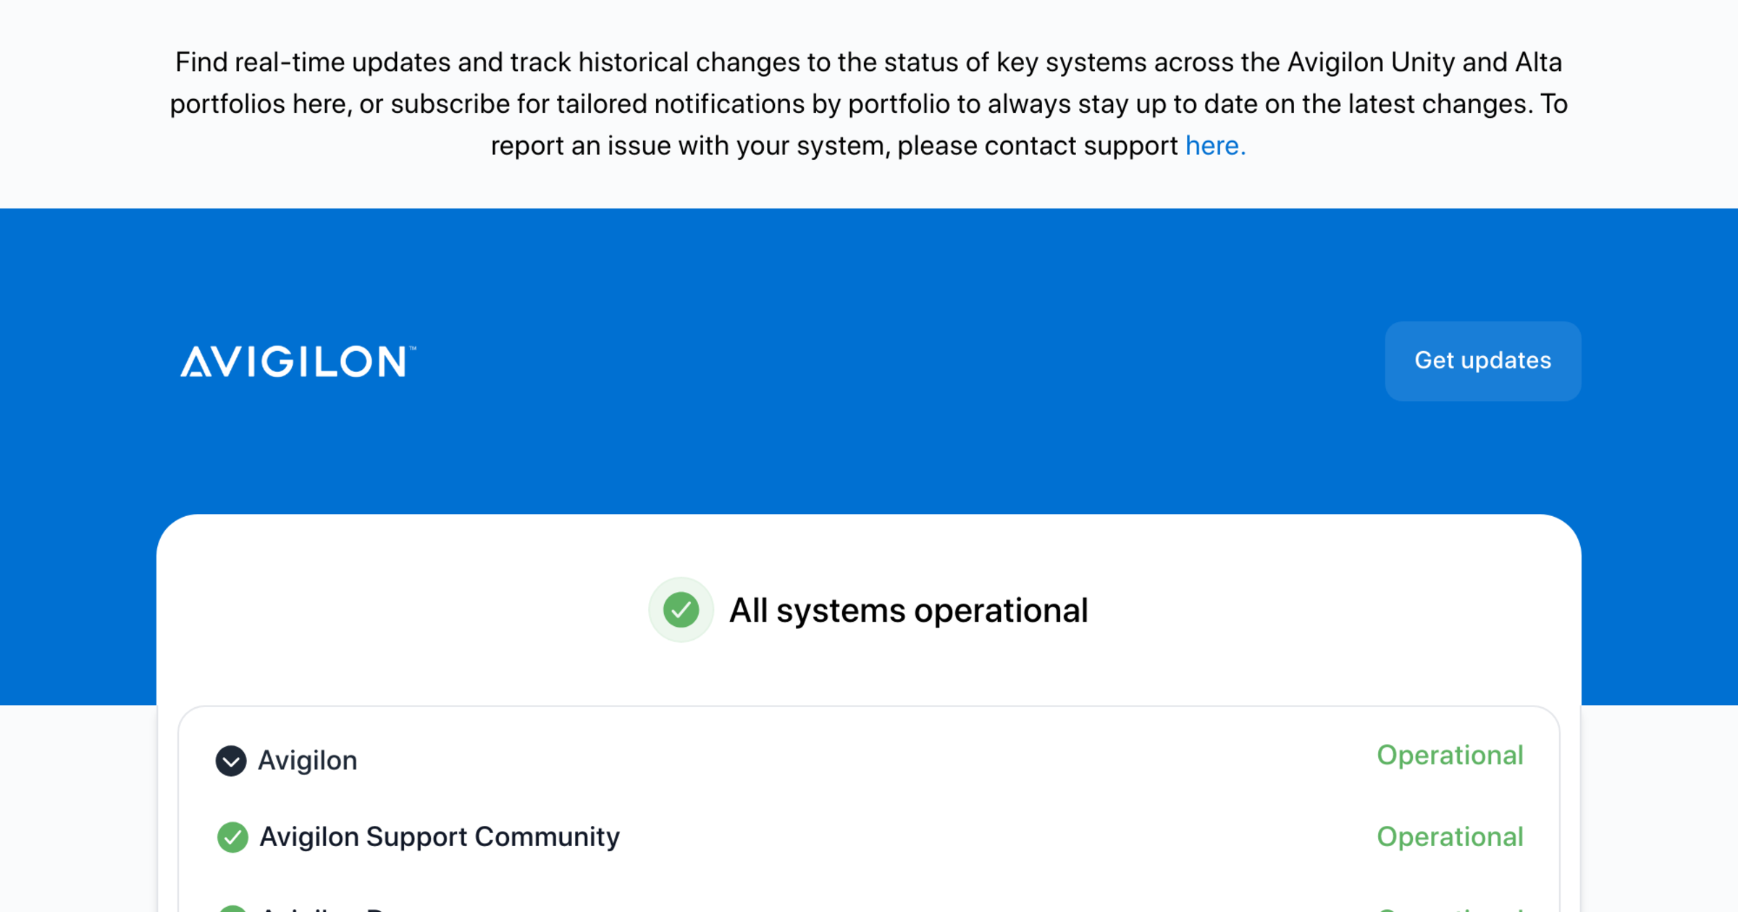Collapse the Avigilon group chevron

coord(231,761)
